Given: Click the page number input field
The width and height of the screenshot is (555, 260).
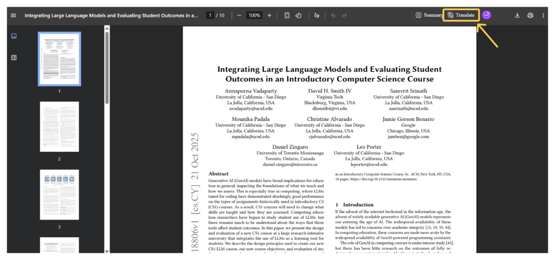Looking at the screenshot, I should point(209,15).
